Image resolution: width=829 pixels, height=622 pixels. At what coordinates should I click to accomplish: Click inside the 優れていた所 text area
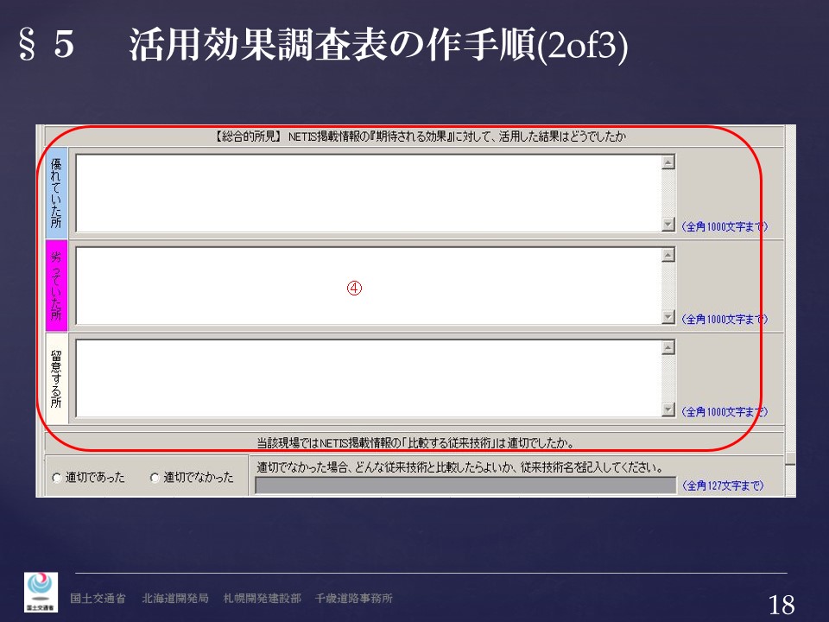tap(367, 194)
